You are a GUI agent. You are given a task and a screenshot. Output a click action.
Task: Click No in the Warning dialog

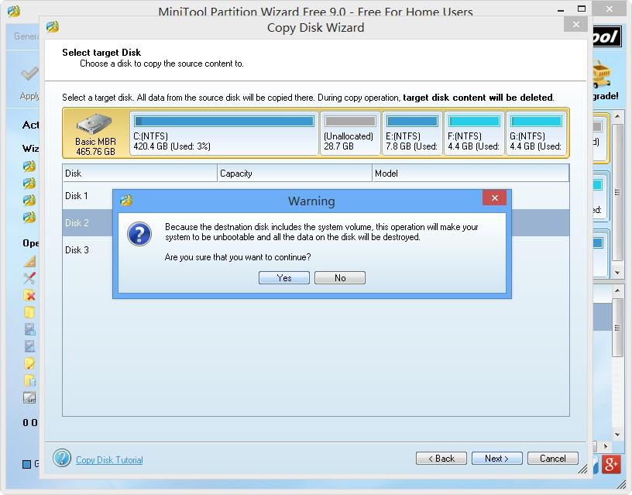[340, 278]
